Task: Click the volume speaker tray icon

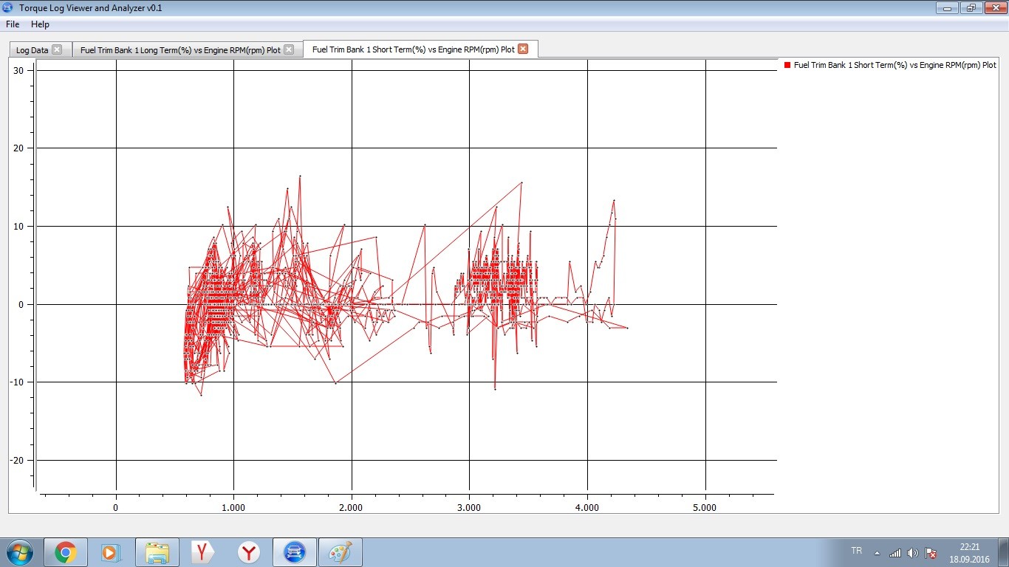Action: pyautogui.click(x=913, y=553)
